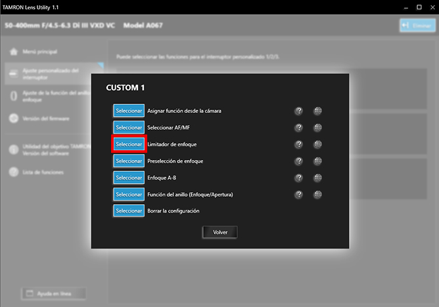Open help icon for Seleccionar AF/MF
This screenshot has width=439, height=307.
point(299,128)
